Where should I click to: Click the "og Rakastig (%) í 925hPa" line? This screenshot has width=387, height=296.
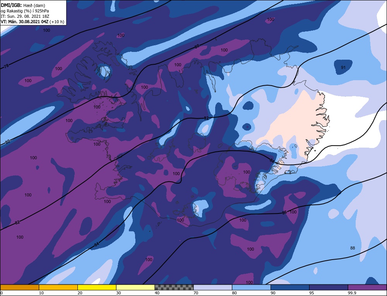[x=25, y=11]
